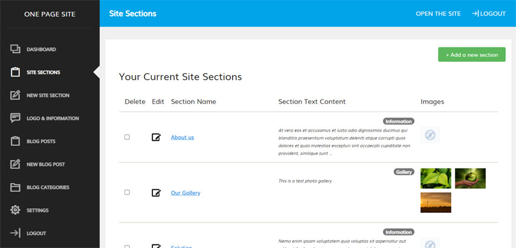Click the Dashboard icon in sidebar
The height and width of the screenshot is (248, 516).
(x=16, y=49)
